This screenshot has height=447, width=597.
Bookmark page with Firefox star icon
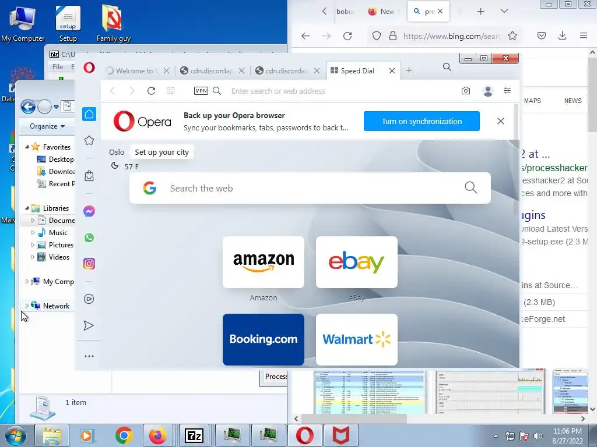click(512, 36)
